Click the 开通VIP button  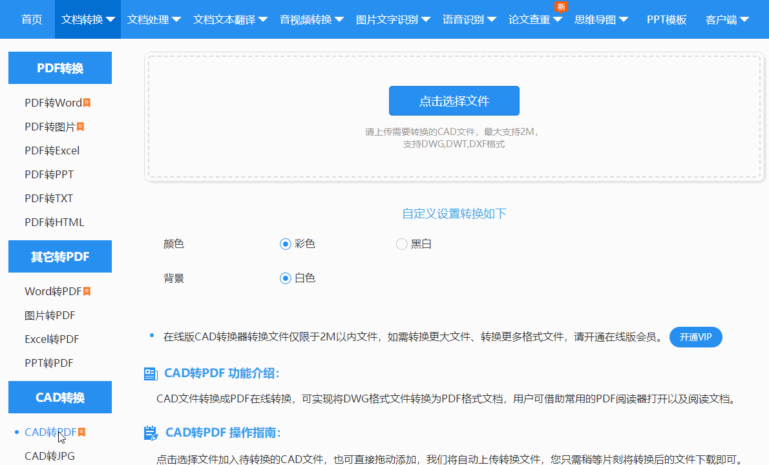coord(695,337)
